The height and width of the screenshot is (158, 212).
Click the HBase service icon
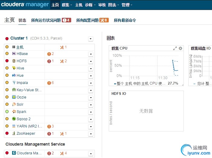[x=14, y=53]
